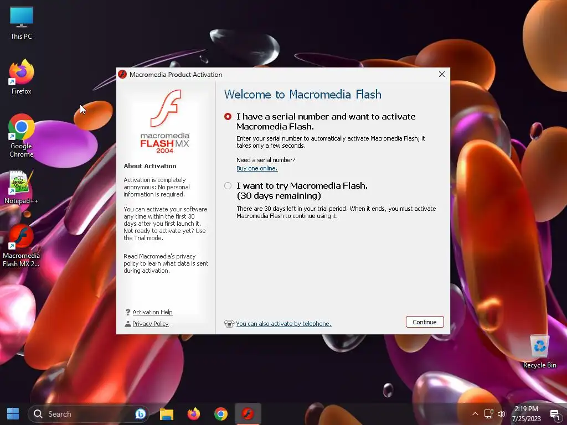Screen dimensions: 567x425
Task: Open the Activation Help link
Action: [x=152, y=312]
